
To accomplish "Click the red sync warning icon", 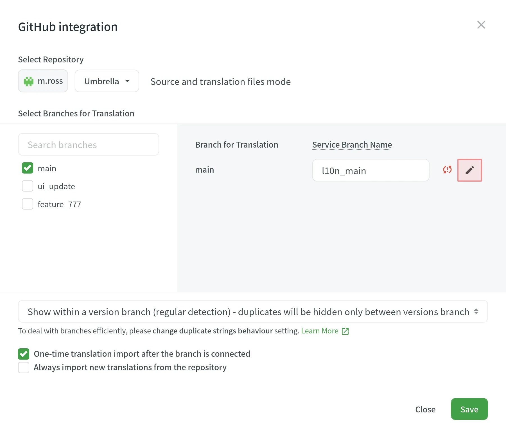I will (447, 170).
